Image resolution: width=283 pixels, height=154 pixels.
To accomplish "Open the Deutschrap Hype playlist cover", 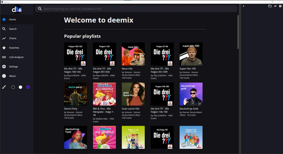I will 75,137.
